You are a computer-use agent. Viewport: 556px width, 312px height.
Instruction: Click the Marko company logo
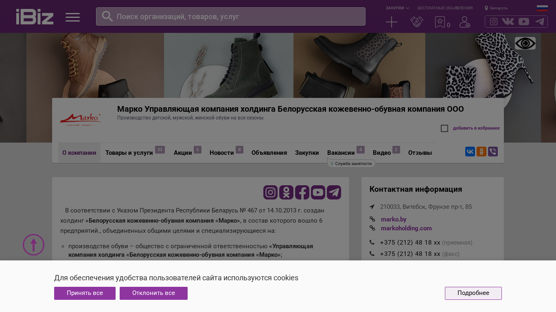81,120
